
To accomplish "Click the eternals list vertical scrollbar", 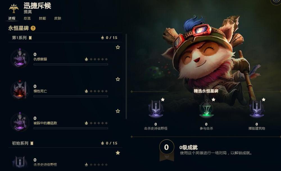I will pyautogui.click(x=126, y=76).
